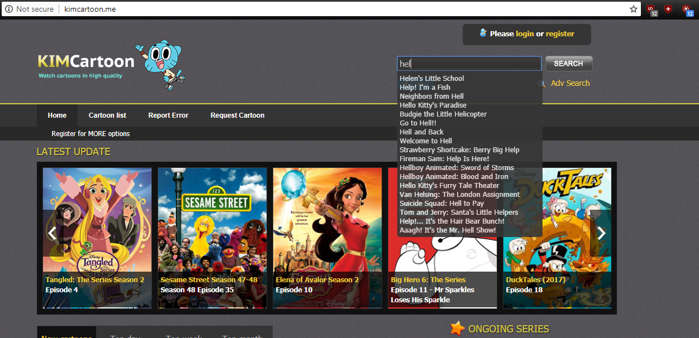This screenshot has width=699, height=338.
Task: Open the Adblock Plus extension icon
Action: tap(668, 9)
